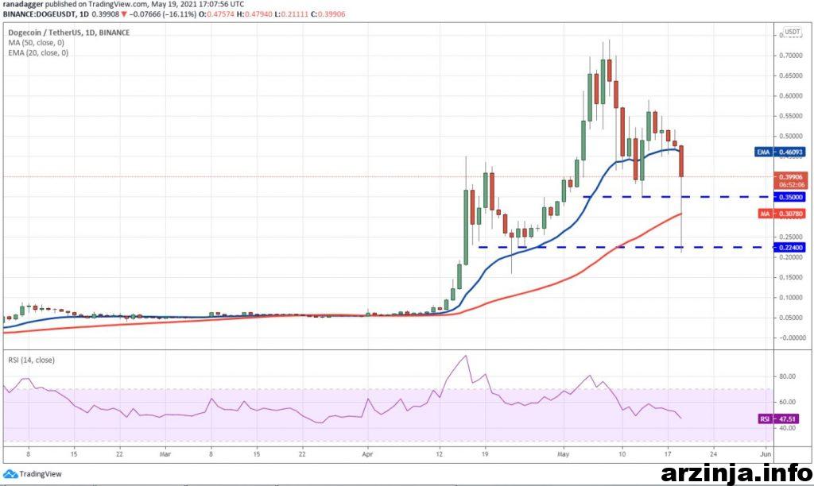Select the RSI (14, close) indicator legend
The image size is (814, 486).
point(31,360)
